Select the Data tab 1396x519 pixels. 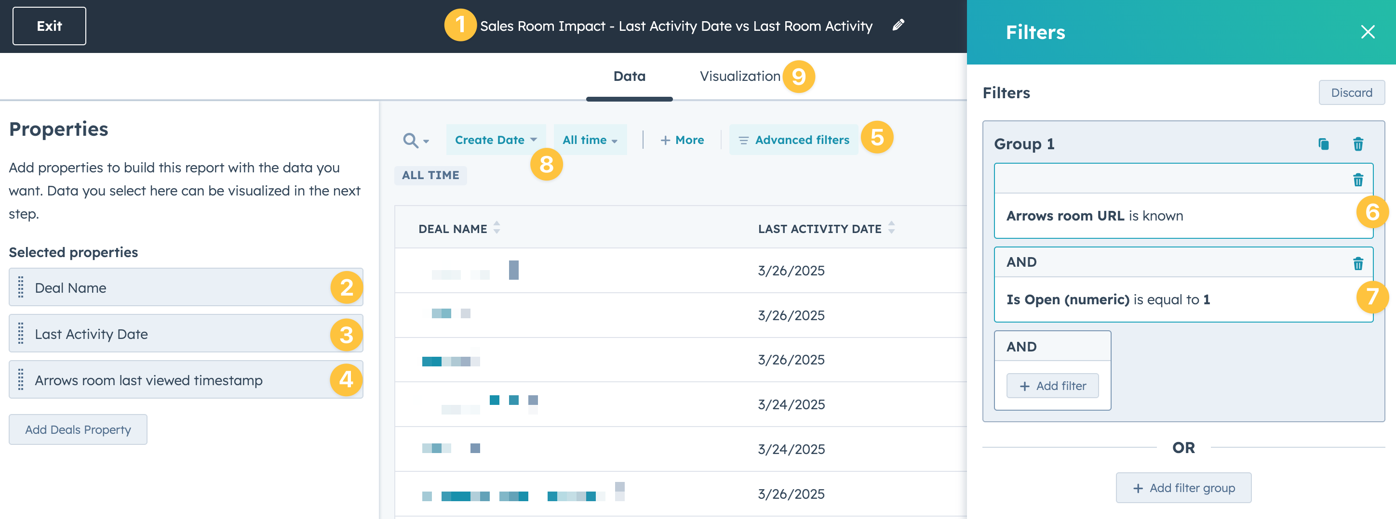629,76
